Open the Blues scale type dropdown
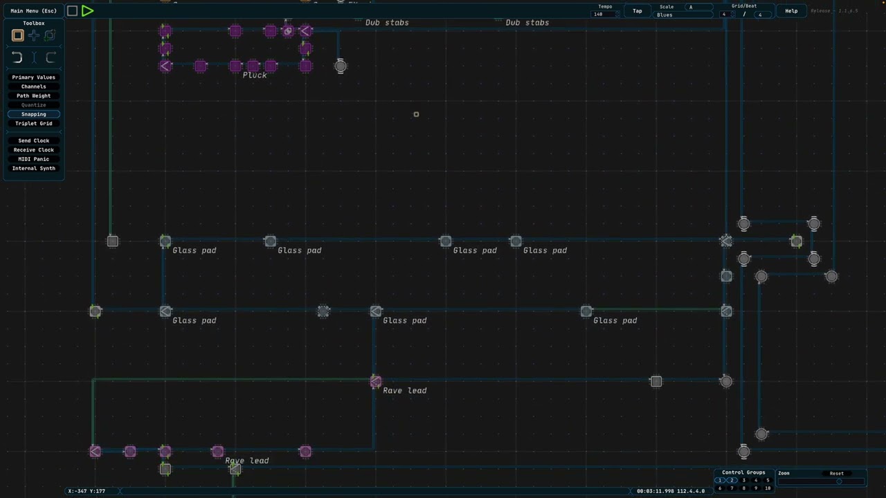Image resolution: width=886 pixels, height=498 pixels. click(x=683, y=15)
